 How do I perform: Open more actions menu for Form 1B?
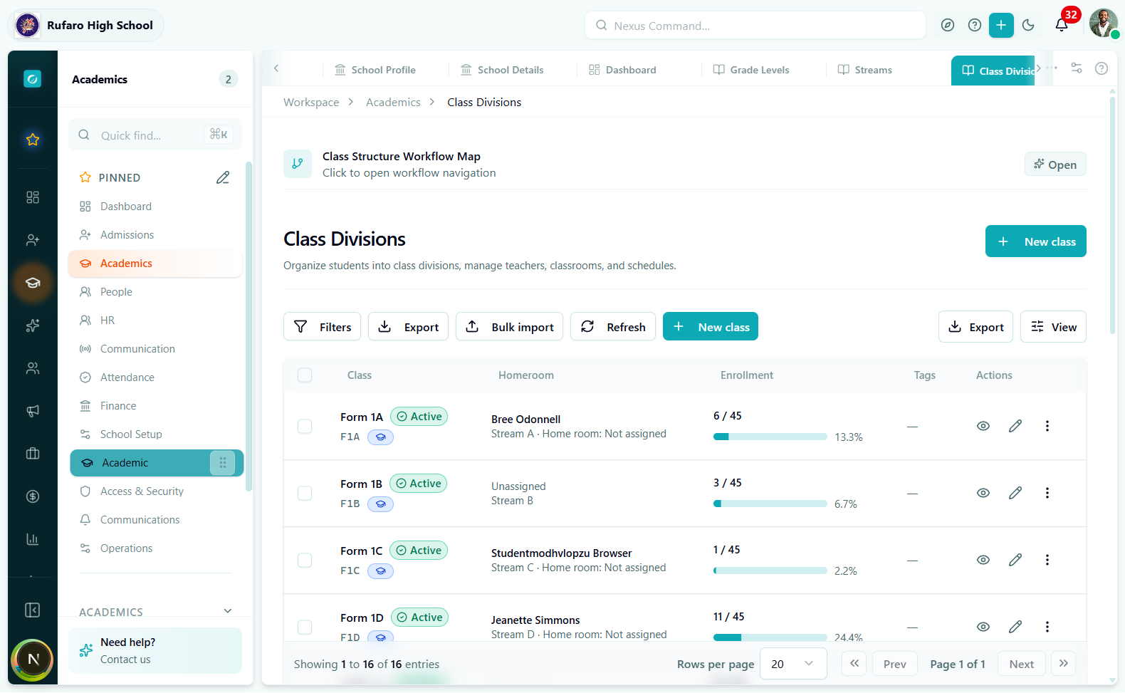[1047, 493]
